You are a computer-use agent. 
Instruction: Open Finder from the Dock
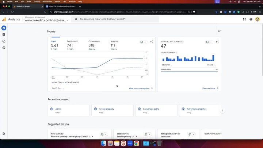coord(104,143)
